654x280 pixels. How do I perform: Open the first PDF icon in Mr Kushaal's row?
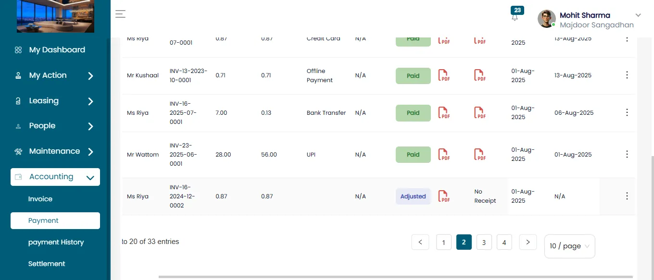(x=444, y=75)
